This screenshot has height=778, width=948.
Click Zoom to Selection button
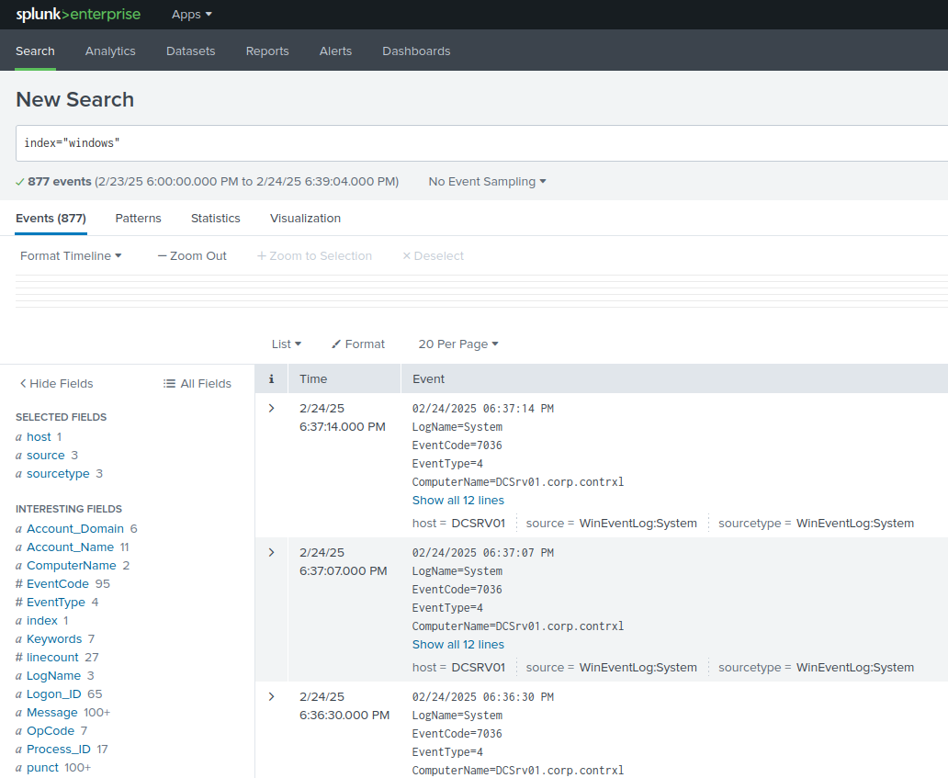point(314,255)
